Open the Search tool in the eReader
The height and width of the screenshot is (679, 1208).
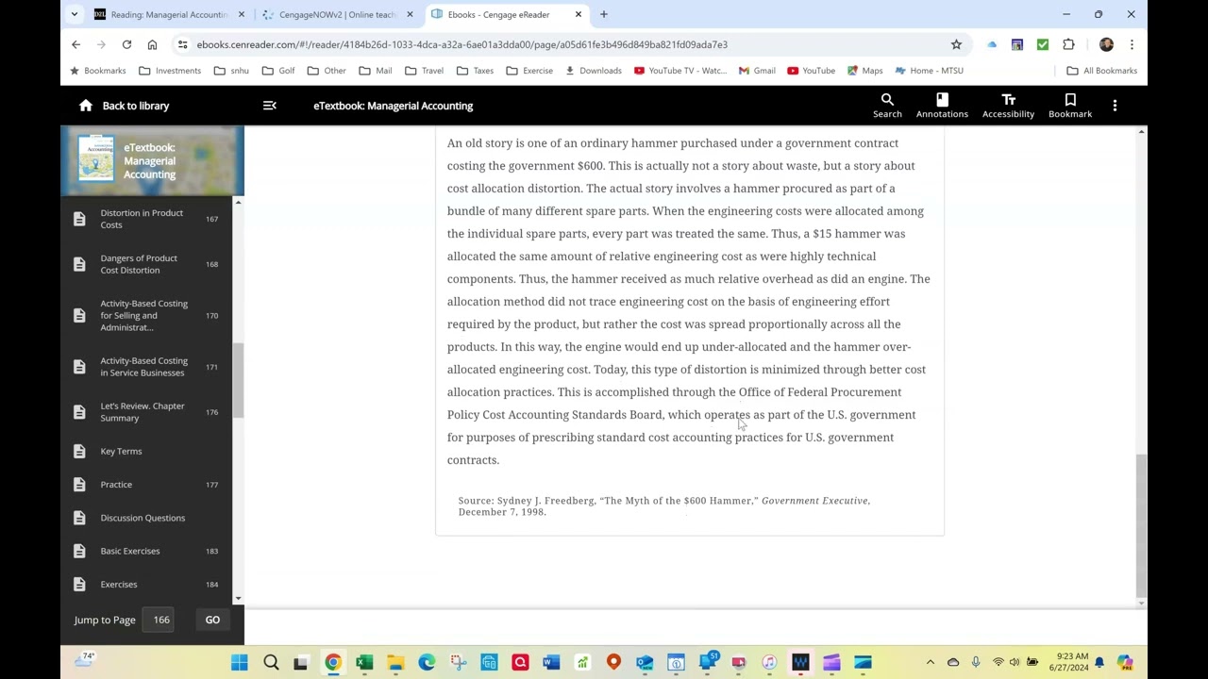[x=887, y=106]
